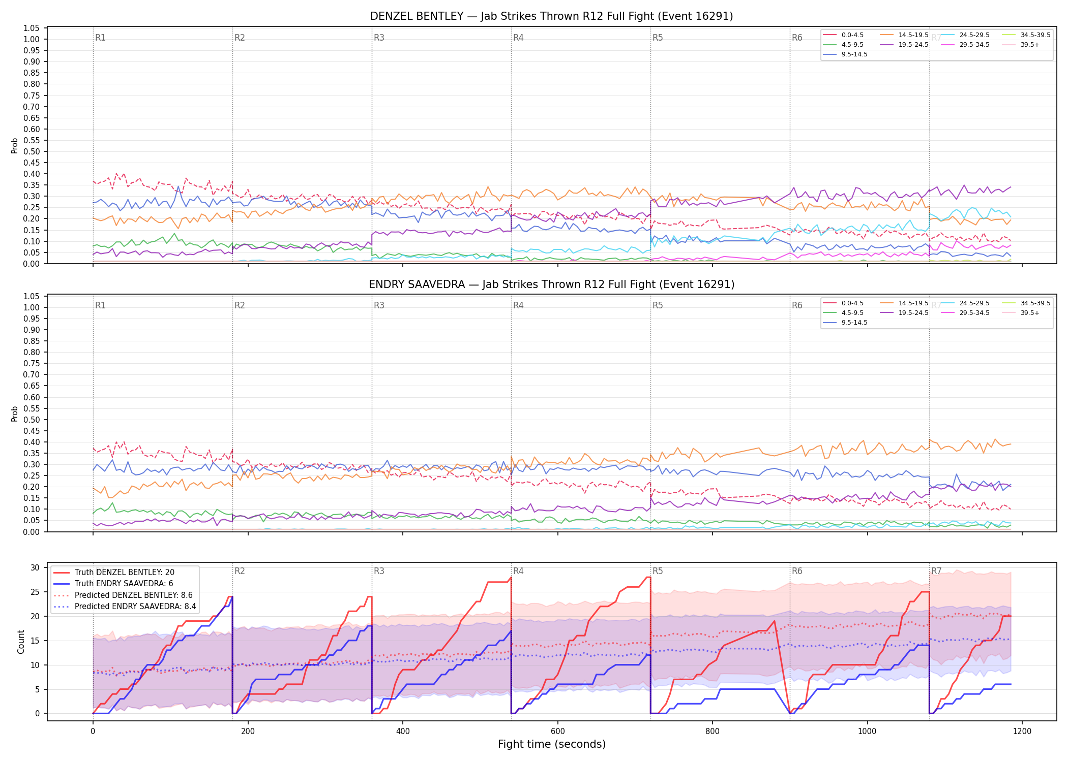Click the R3 round marker in Denzel Bentley chart
This screenshot has height=762, width=1068.
click(379, 38)
